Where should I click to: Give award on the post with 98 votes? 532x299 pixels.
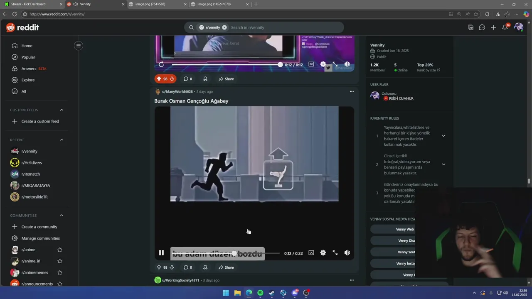coord(205,79)
